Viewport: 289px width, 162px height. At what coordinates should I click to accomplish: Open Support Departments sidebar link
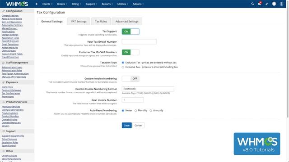click(x=13, y=136)
